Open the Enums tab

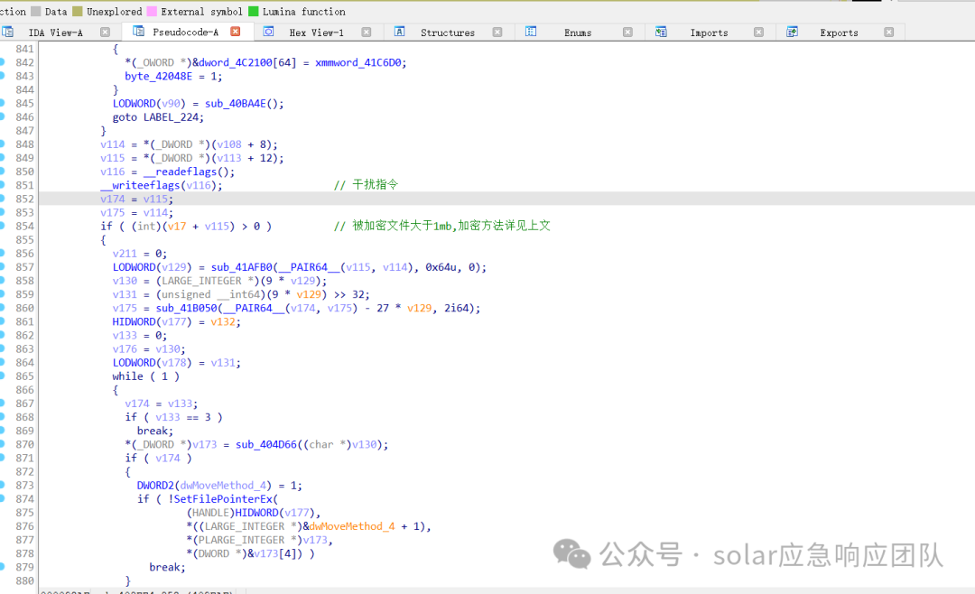point(578,32)
